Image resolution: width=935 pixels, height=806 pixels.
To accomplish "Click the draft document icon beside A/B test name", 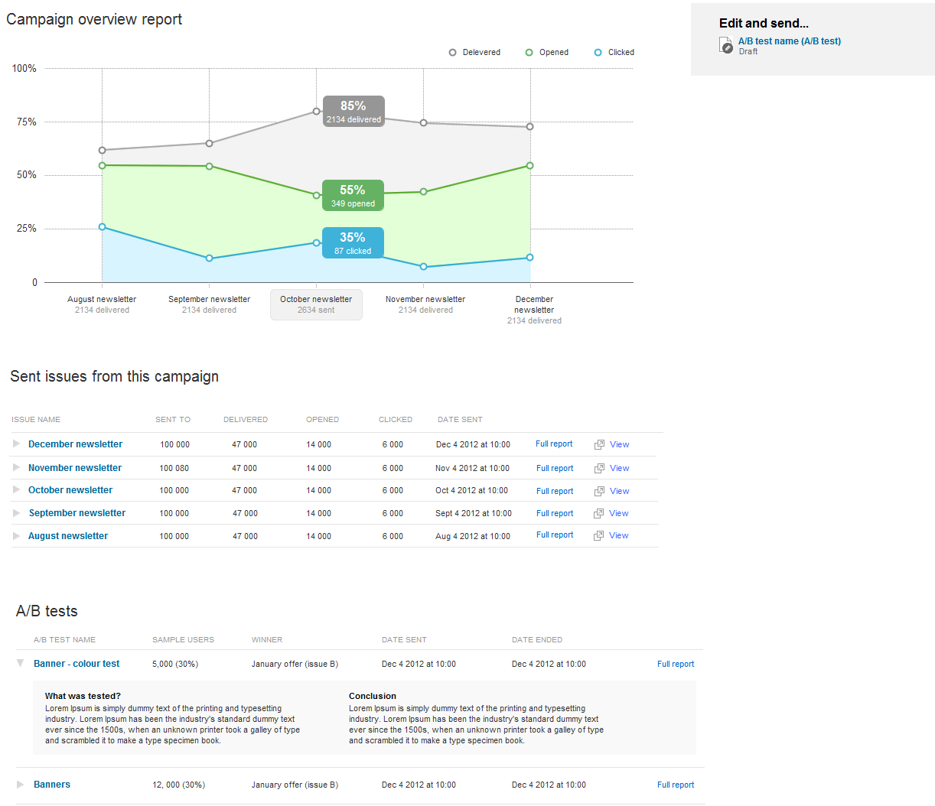I will [x=726, y=46].
